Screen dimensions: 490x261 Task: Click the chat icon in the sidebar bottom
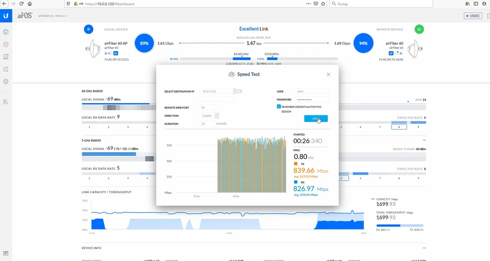pyautogui.click(x=5, y=253)
